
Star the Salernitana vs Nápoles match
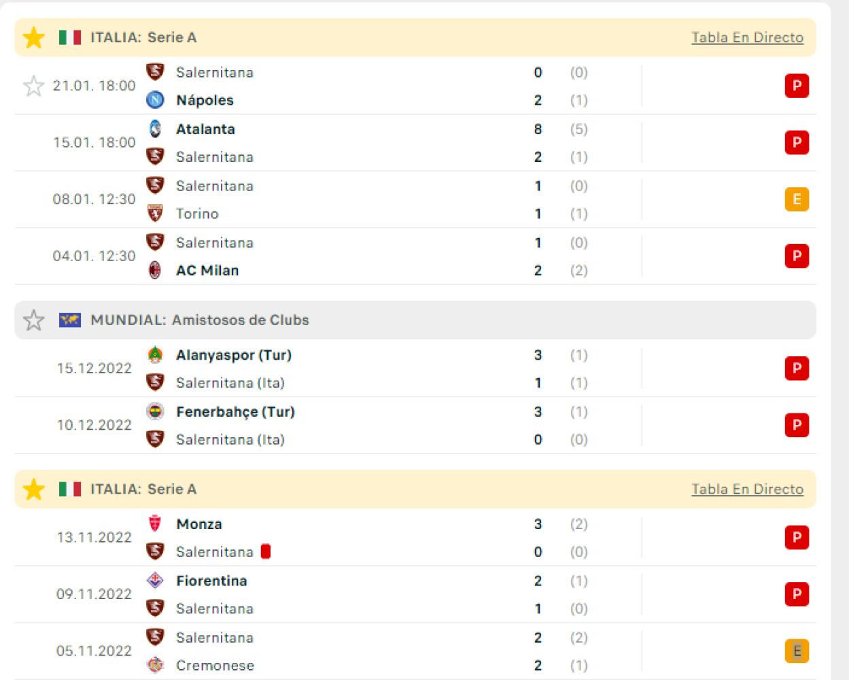(33, 86)
